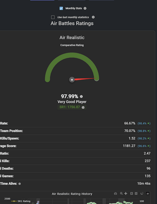157x204 pixels.
Task: Click the 66.67% win rate value
Action: tap(130, 123)
